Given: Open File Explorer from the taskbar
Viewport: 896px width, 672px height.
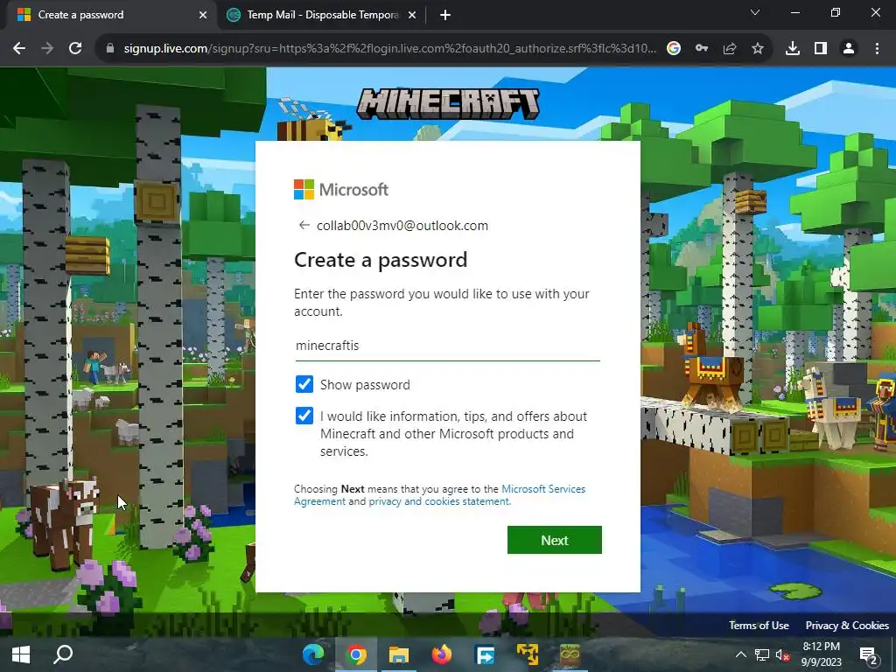Looking at the screenshot, I should [x=399, y=654].
